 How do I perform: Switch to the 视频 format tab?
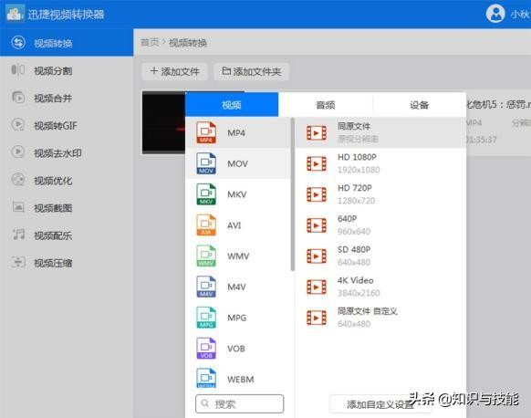(232, 104)
